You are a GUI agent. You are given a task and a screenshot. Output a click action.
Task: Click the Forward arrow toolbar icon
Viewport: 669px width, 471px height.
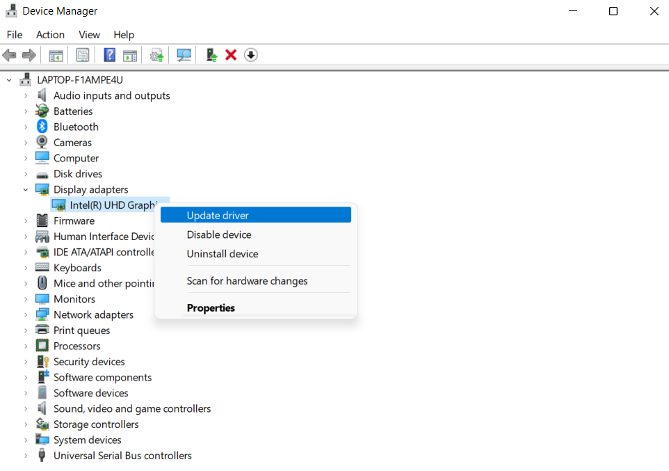coord(29,55)
